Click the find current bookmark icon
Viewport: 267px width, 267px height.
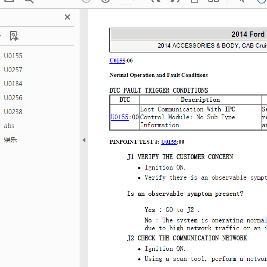point(14,36)
